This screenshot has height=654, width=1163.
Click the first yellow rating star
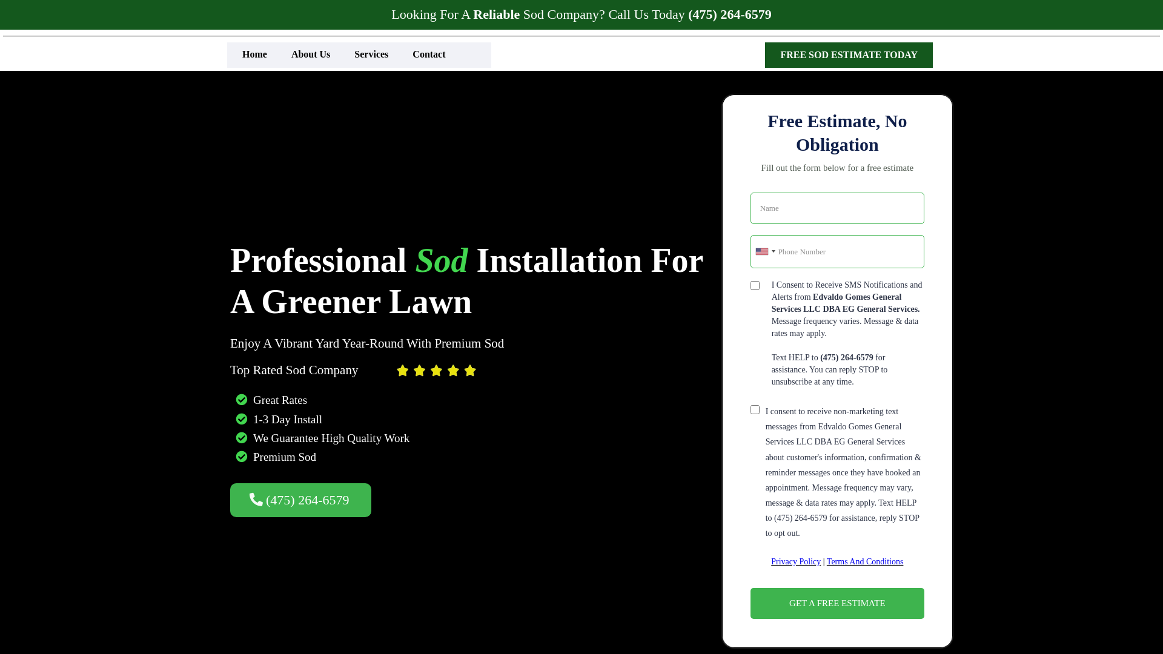pos(402,371)
